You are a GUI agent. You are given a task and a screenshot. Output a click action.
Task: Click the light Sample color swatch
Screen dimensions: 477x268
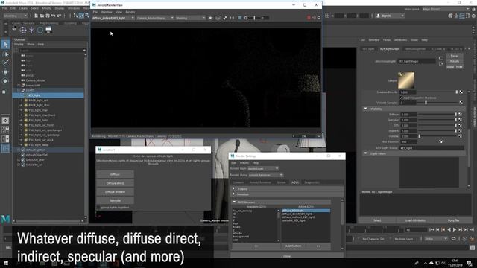pos(406,80)
